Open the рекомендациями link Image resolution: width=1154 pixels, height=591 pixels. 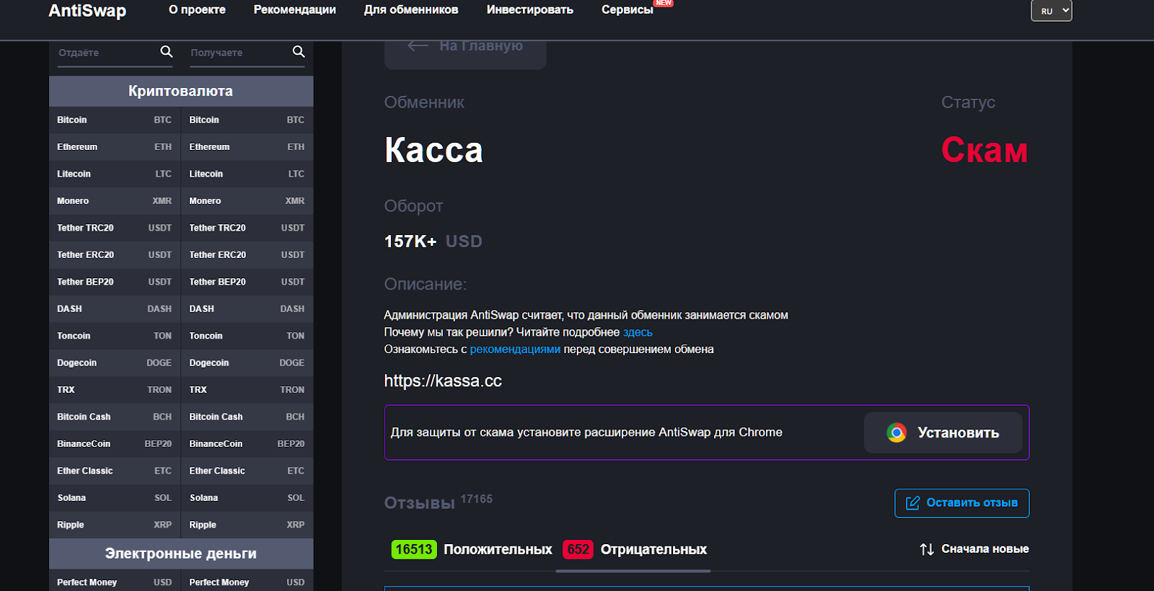click(x=515, y=350)
